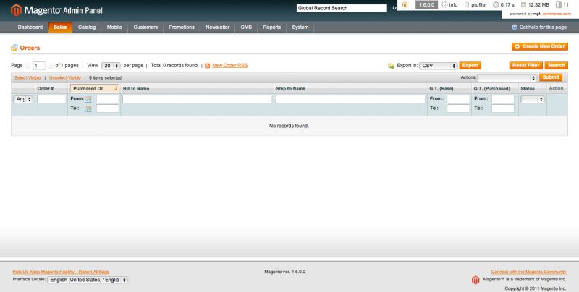
Task: Open the Purchased On From calendar picker
Action: point(88,99)
